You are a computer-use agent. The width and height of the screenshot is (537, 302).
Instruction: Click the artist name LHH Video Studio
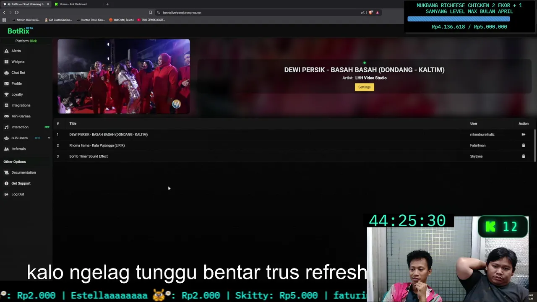(371, 78)
